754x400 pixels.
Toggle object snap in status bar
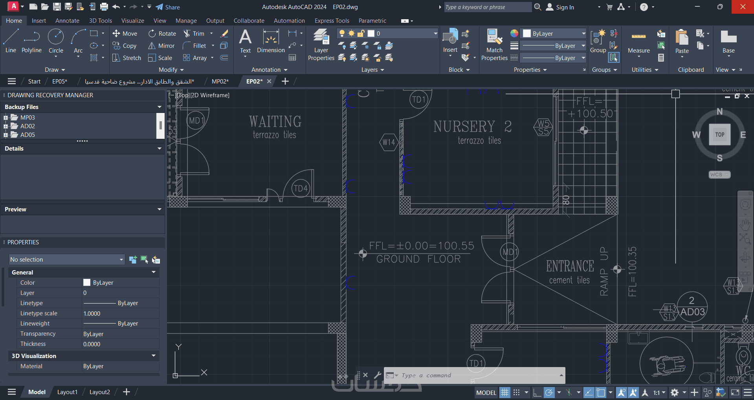(601, 392)
